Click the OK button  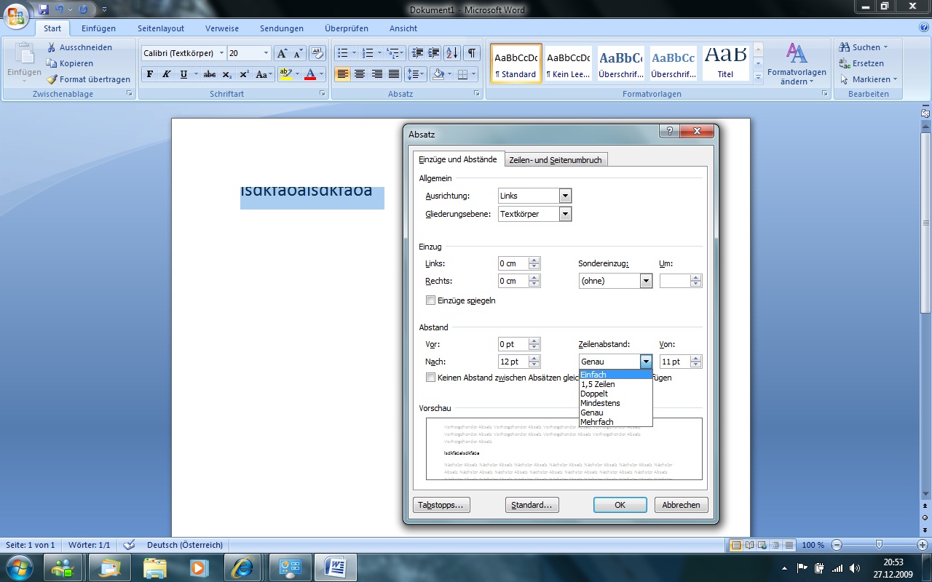(620, 505)
